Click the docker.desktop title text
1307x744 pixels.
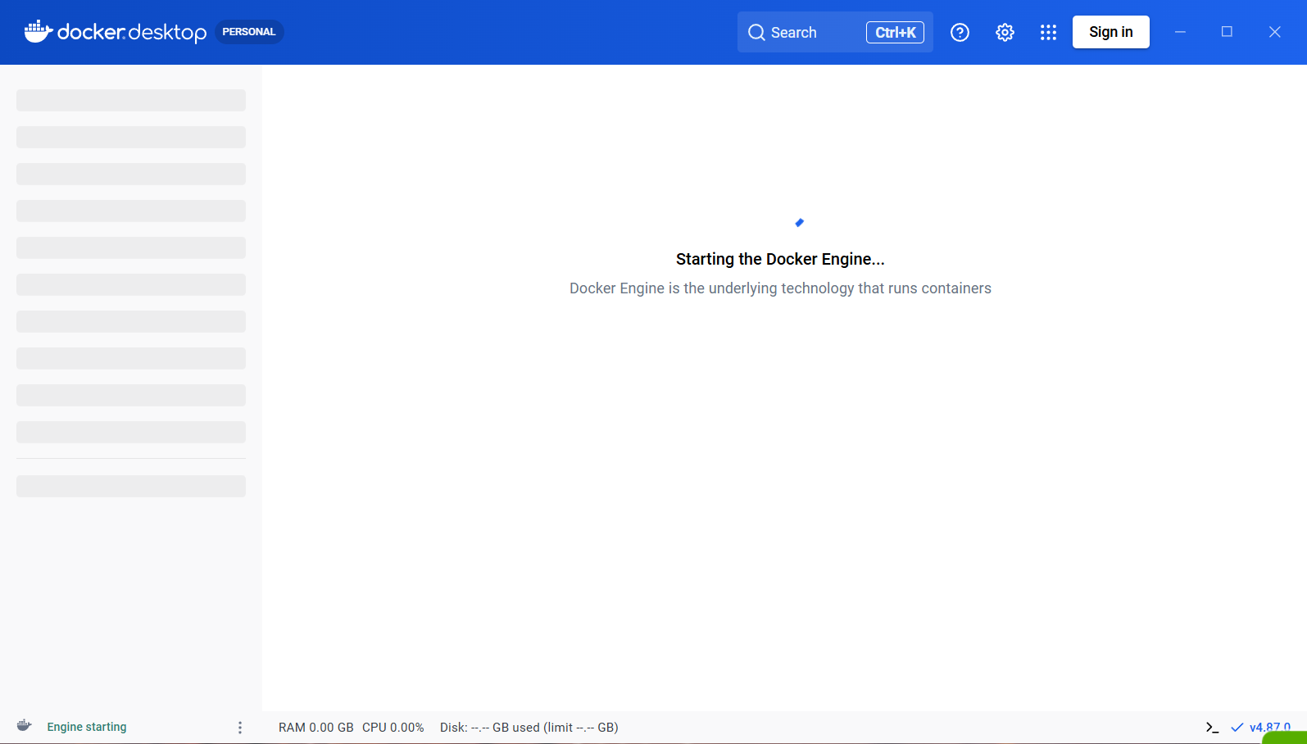click(132, 32)
